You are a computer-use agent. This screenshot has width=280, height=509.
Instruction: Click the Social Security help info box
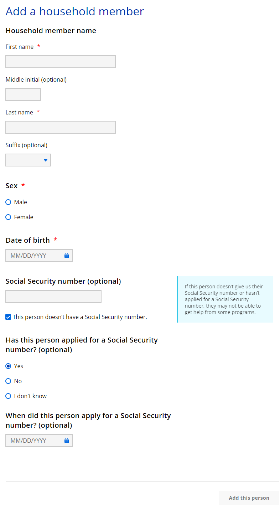[x=225, y=299]
